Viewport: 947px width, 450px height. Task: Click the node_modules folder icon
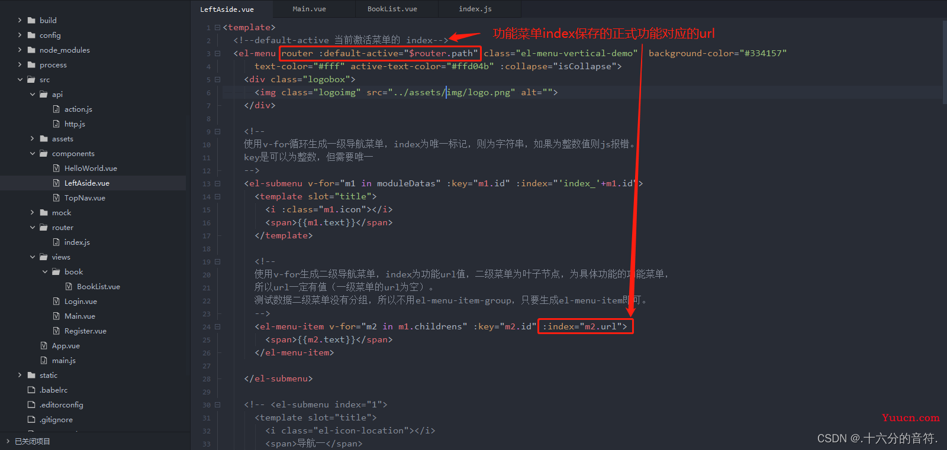31,50
